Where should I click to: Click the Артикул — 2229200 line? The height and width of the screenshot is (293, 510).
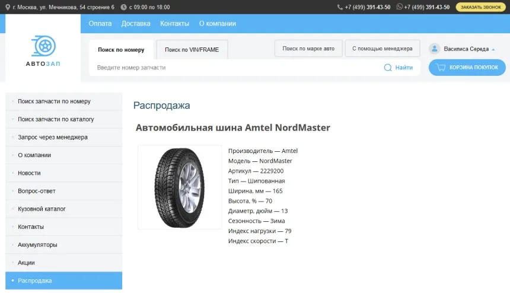[256, 171]
